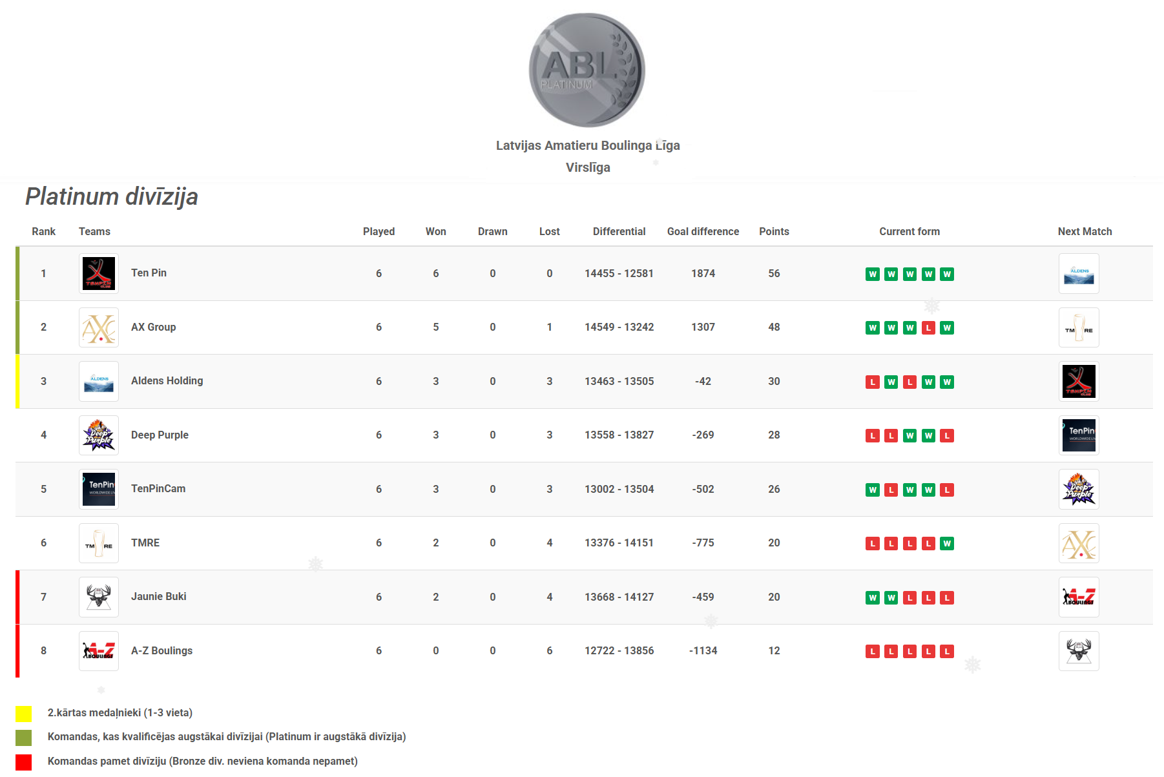Click the Ten Pin team name link
Image resolution: width=1164 pixels, height=777 pixels.
[149, 273]
